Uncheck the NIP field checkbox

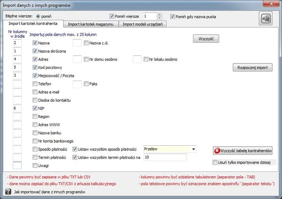point(35,108)
